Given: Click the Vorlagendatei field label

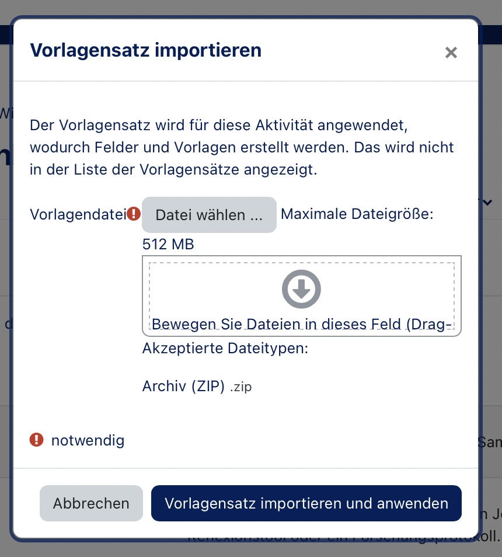Looking at the screenshot, I should 78,214.
